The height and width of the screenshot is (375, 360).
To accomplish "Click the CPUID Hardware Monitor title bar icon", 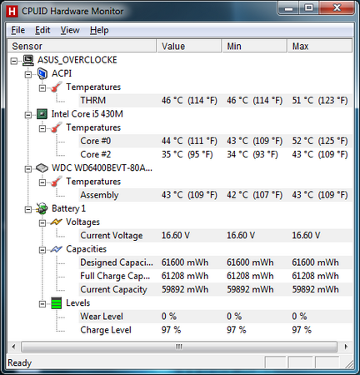I will (x=12, y=12).
